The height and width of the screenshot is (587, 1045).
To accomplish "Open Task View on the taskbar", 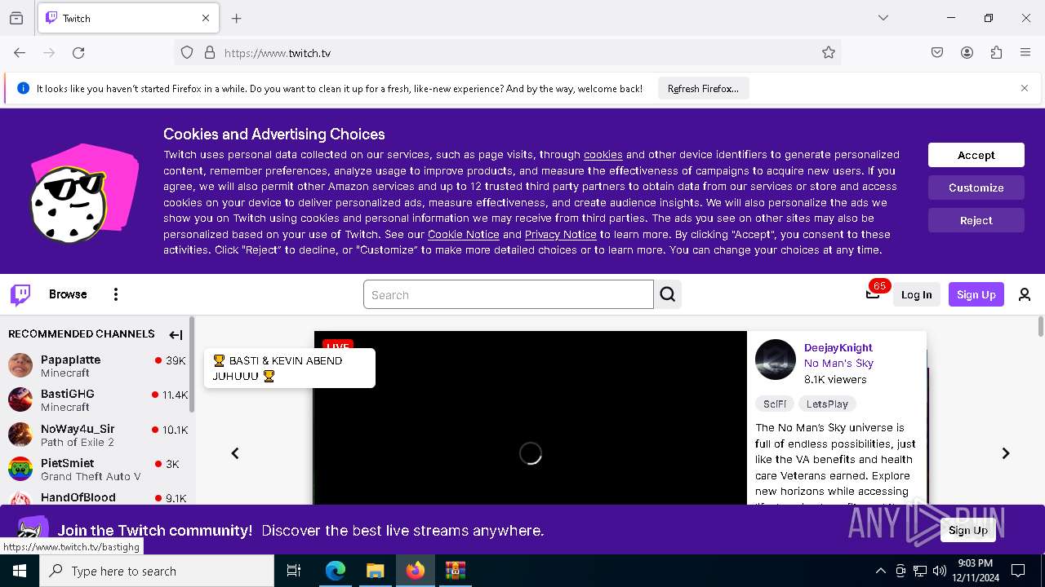I will click(294, 571).
